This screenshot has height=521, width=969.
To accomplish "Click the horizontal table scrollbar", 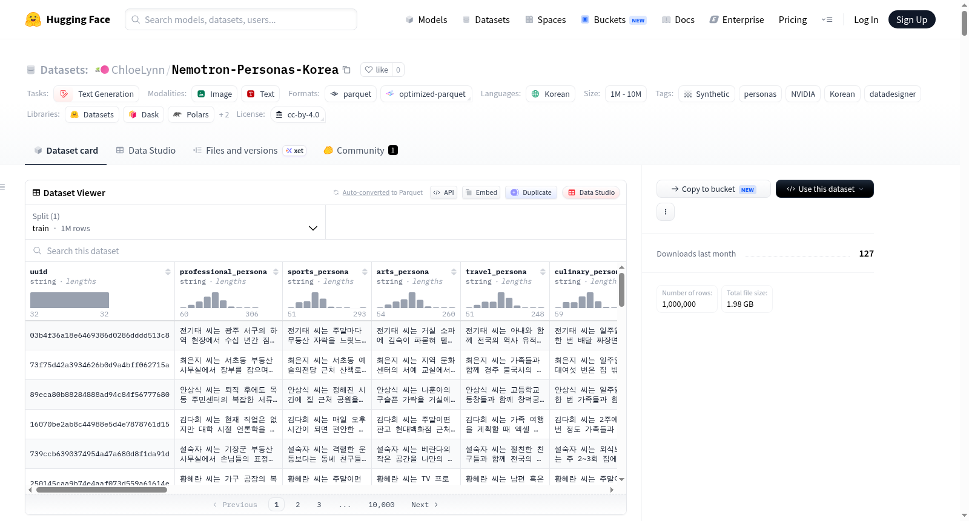I will pos(102,490).
